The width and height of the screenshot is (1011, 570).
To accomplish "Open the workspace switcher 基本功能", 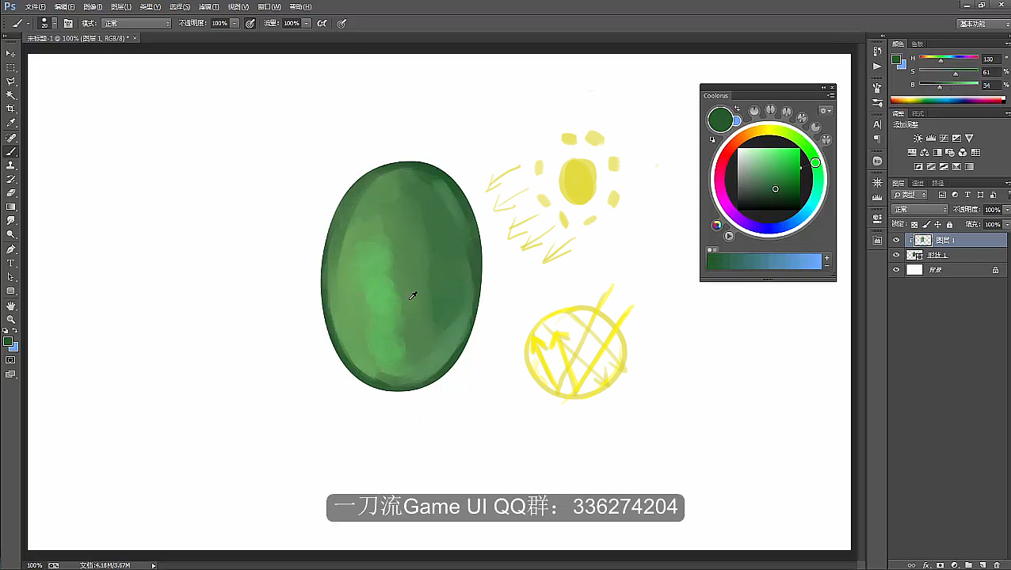I will point(982,23).
